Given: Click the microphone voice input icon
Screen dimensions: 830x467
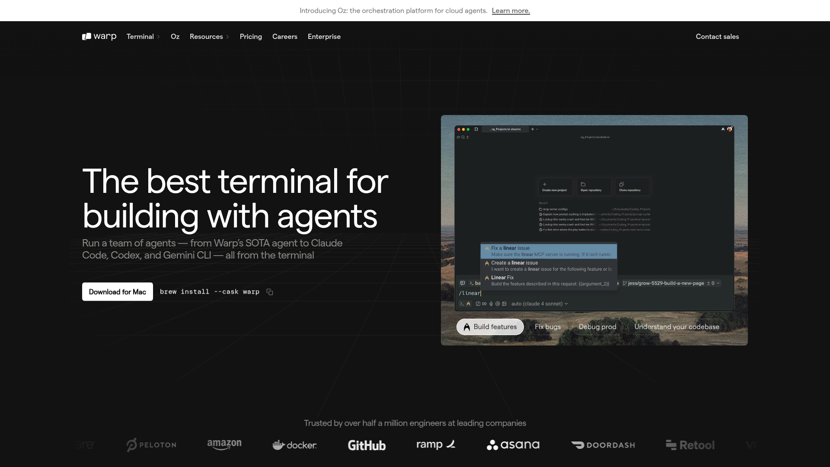Looking at the screenshot, I should click(x=491, y=304).
